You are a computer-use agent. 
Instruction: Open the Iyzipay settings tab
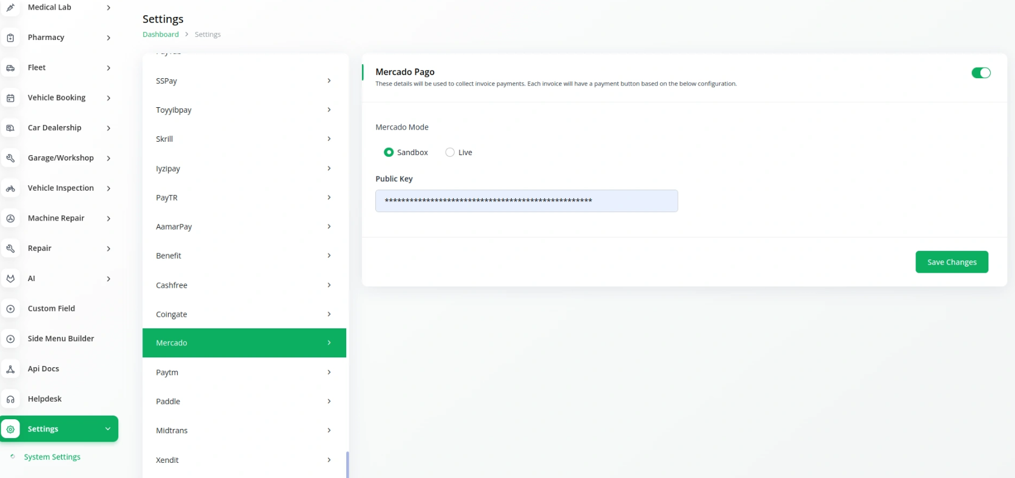(244, 168)
